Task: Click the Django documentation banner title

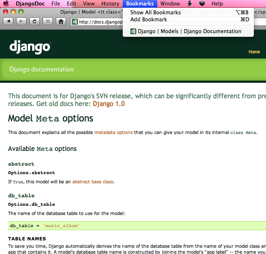Action: [42, 69]
